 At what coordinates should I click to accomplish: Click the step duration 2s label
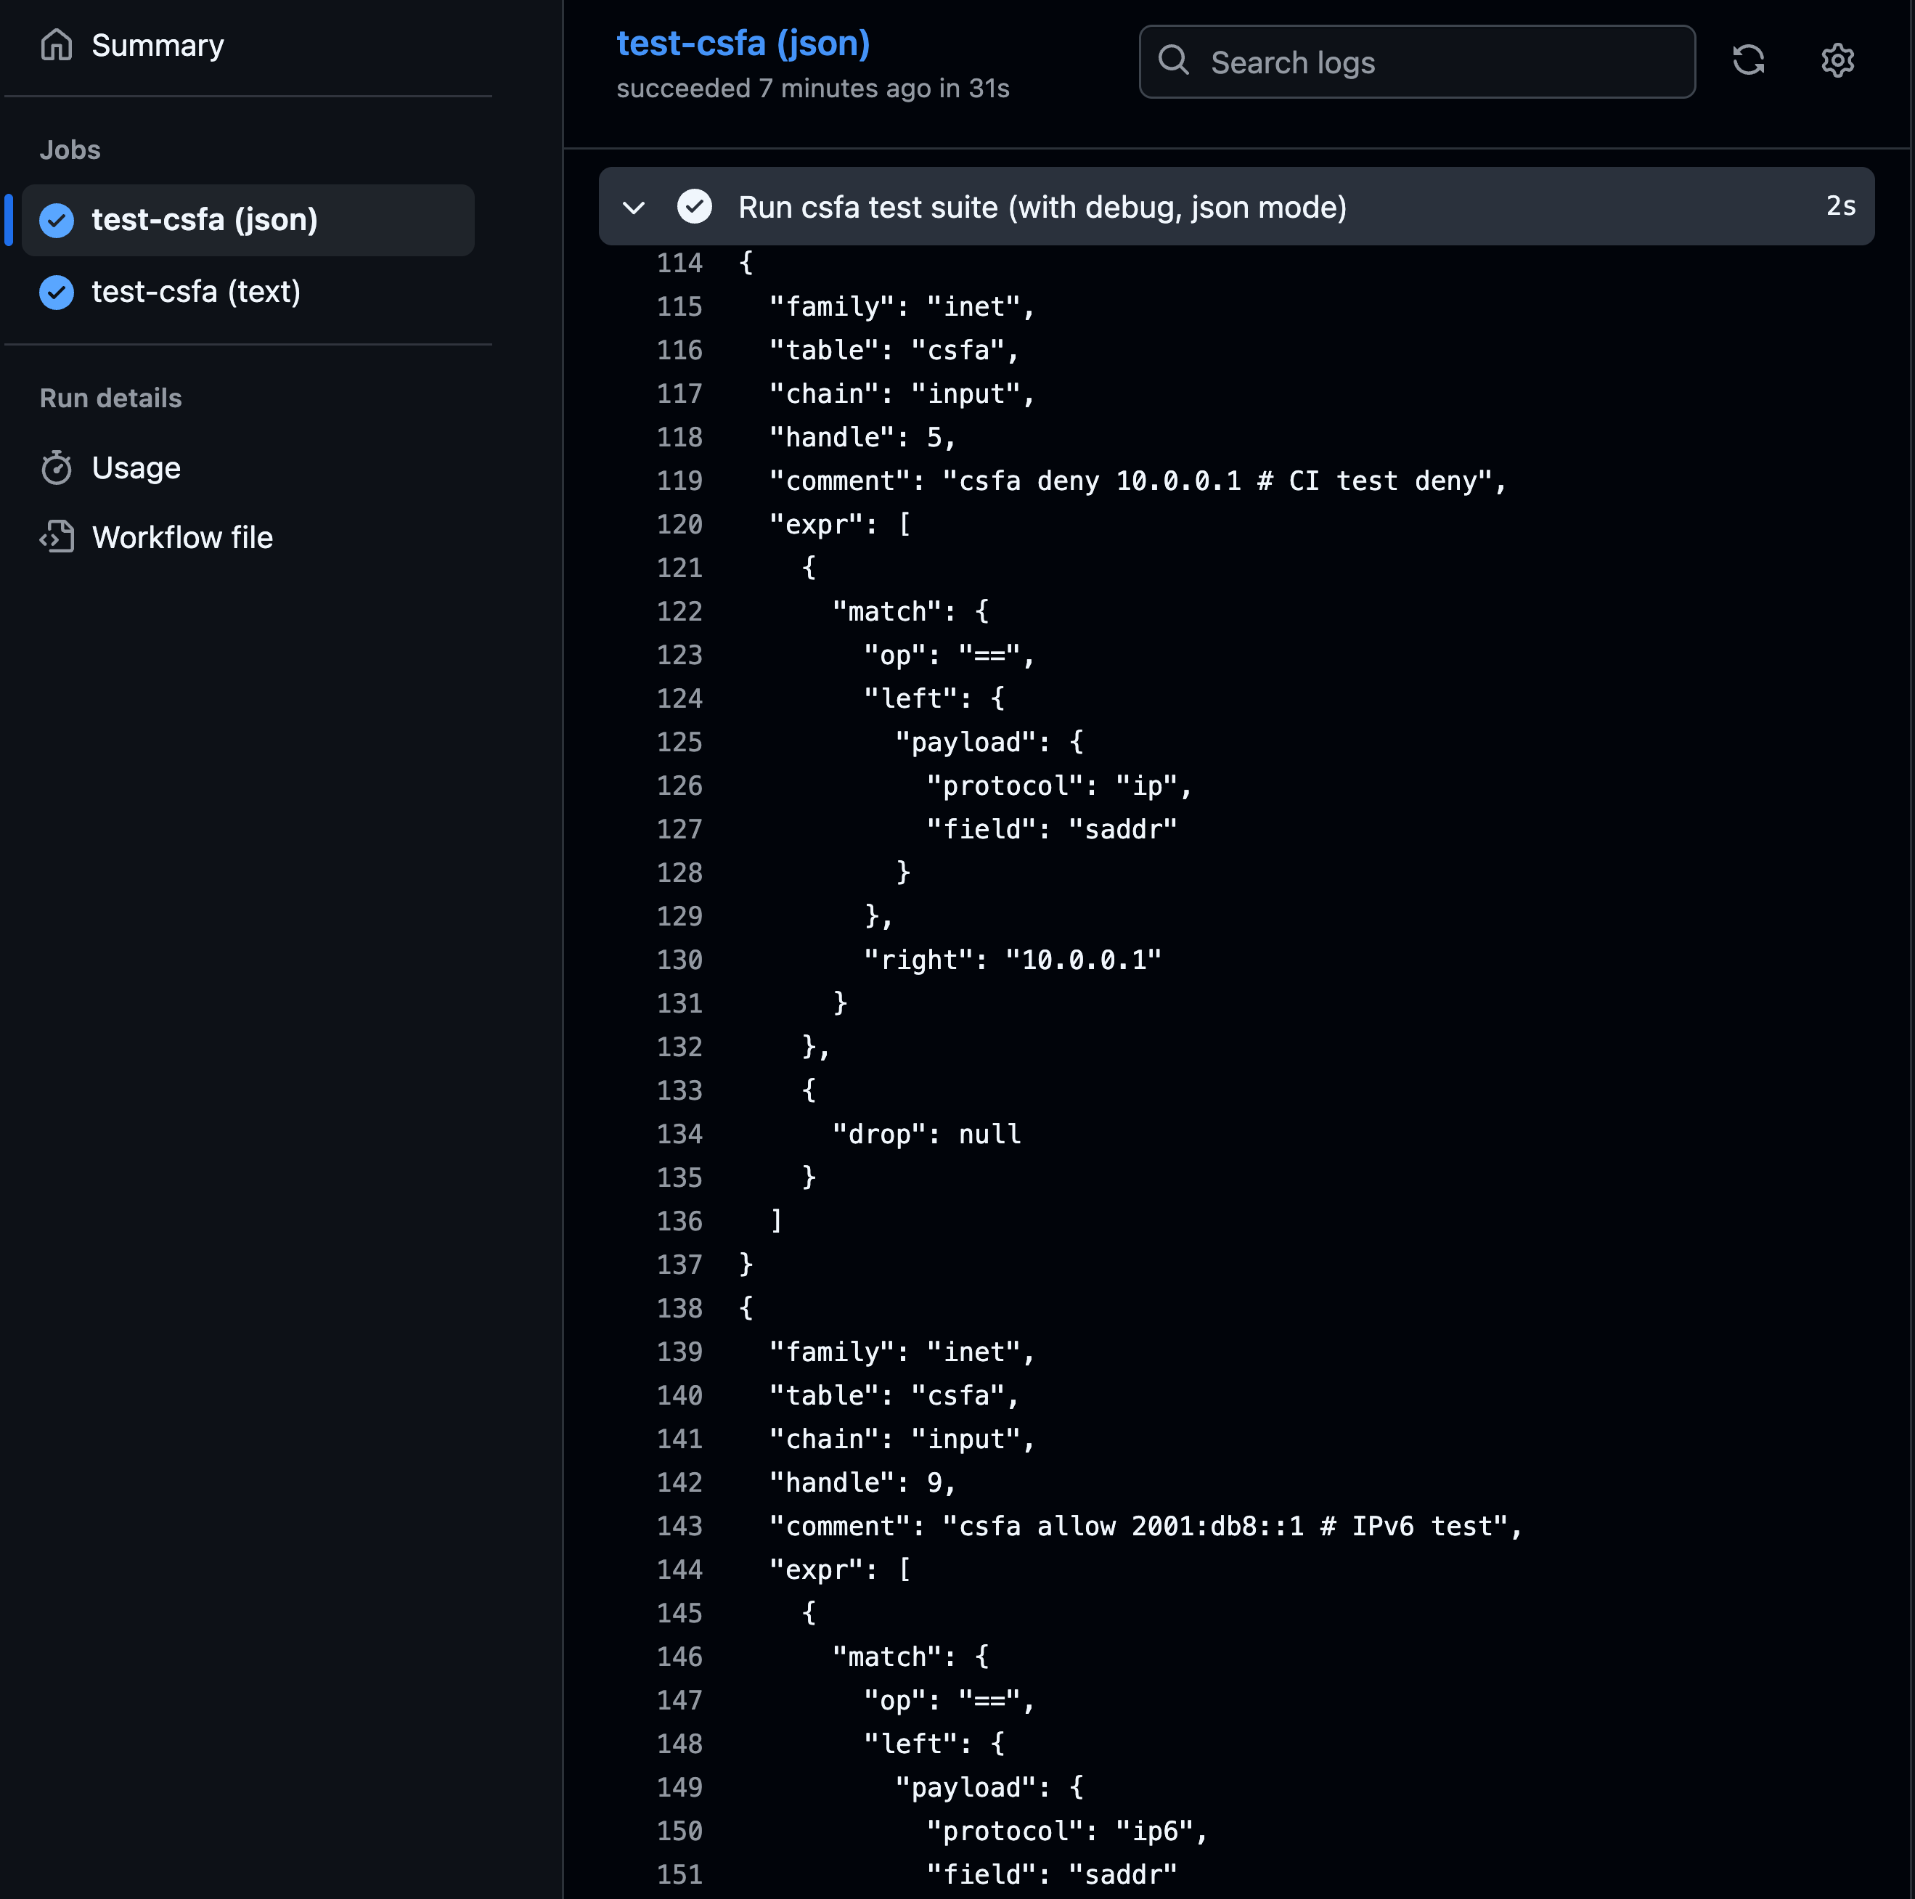click(1841, 206)
